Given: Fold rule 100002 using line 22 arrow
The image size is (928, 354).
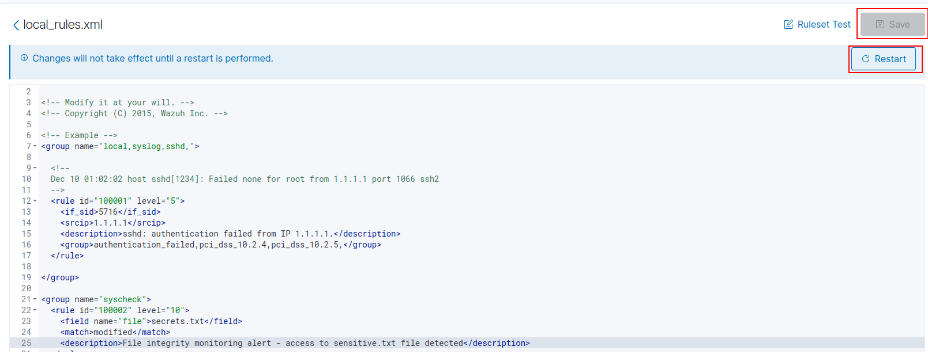Looking at the screenshot, I should (35, 310).
